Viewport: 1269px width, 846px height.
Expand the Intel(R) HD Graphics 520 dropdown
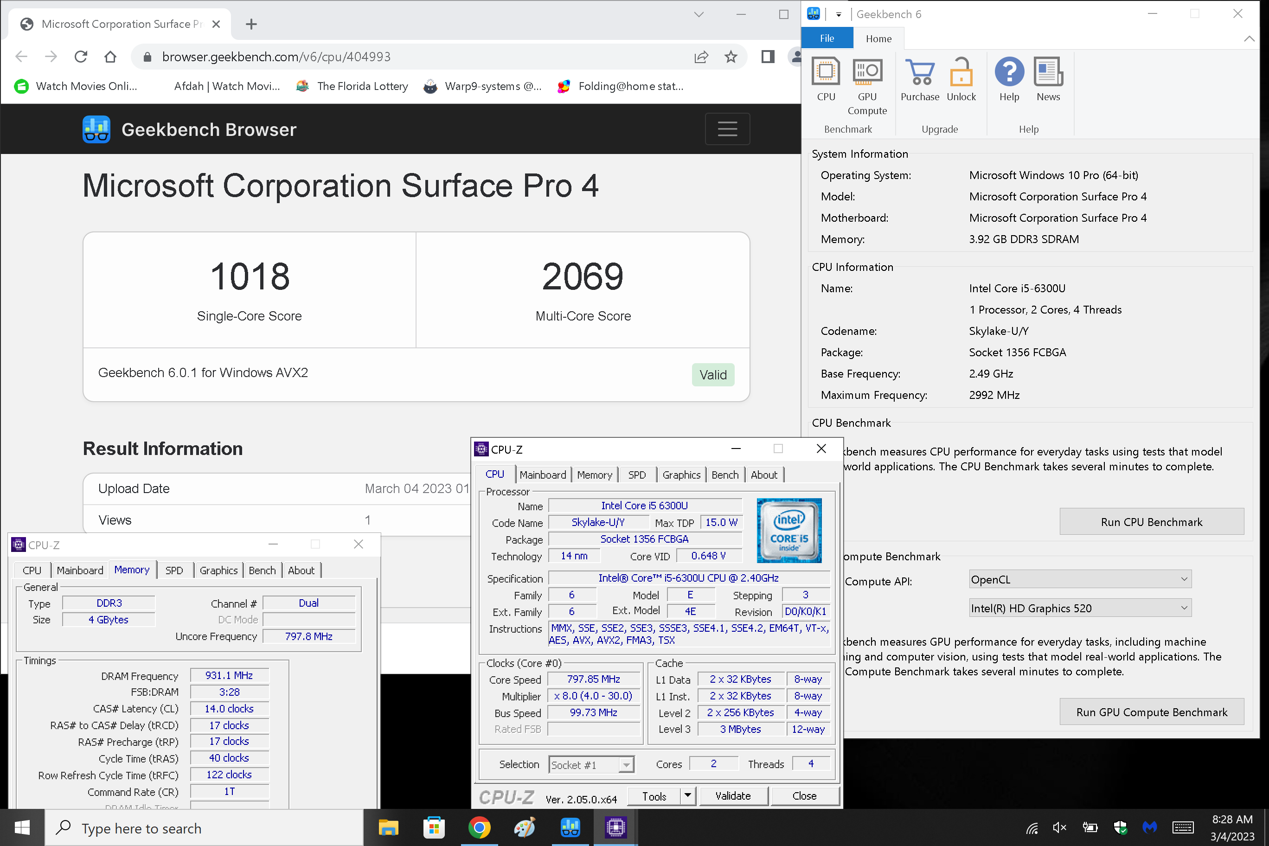coord(1080,608)
